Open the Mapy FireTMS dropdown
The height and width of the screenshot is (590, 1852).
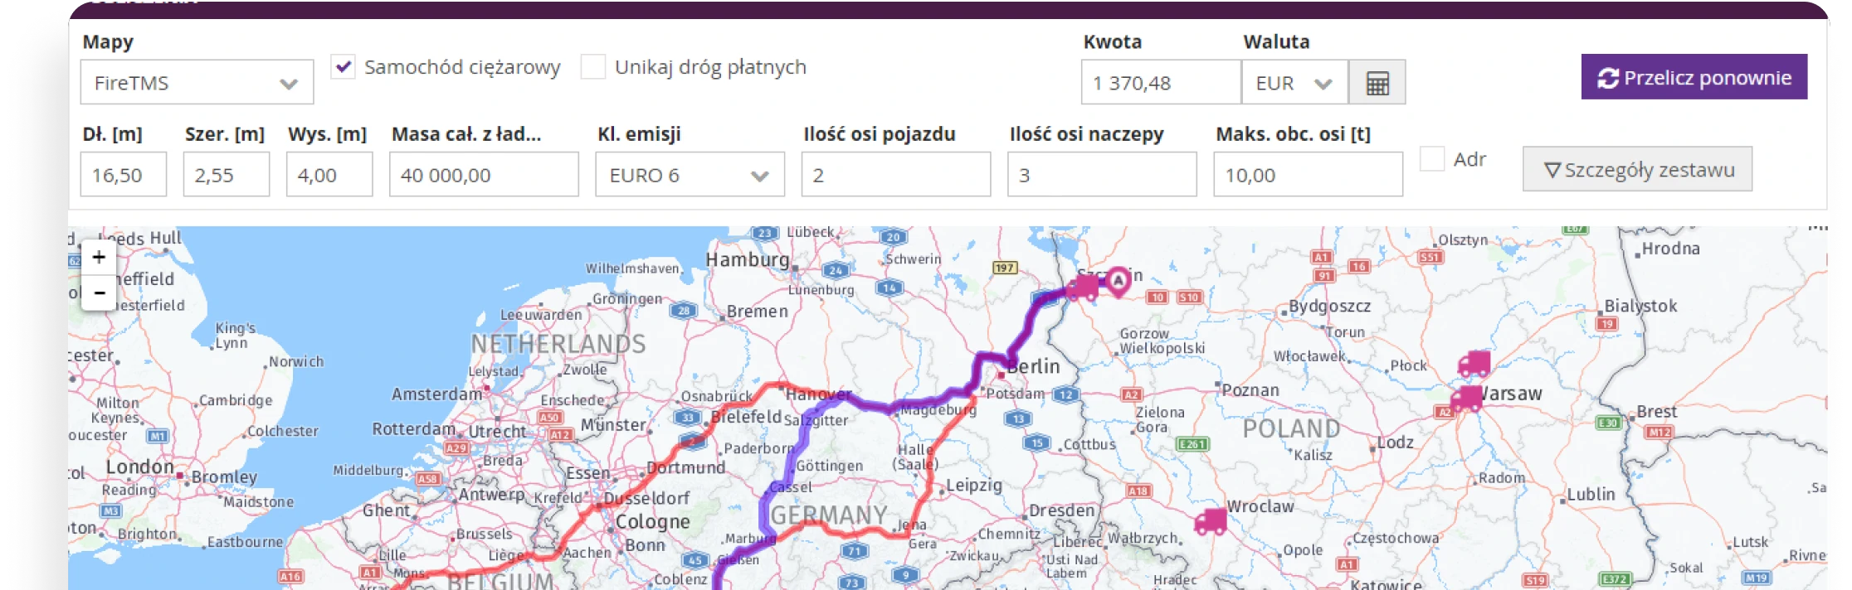[197, 83]
